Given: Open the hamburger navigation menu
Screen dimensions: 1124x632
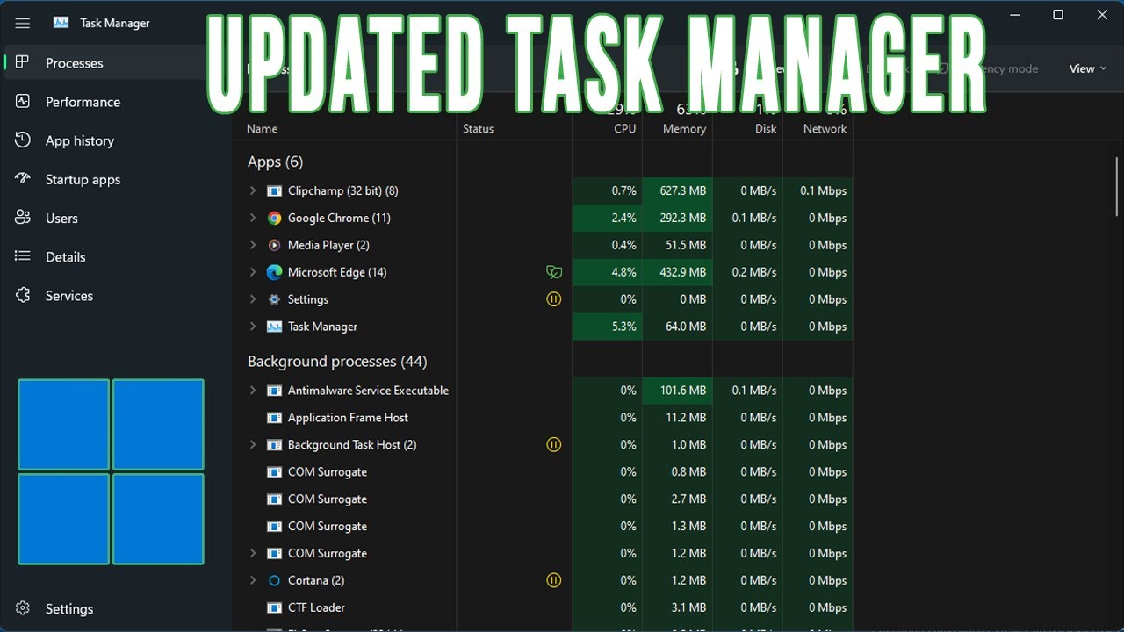Looking at the screenshot, I should pos(23,23).
